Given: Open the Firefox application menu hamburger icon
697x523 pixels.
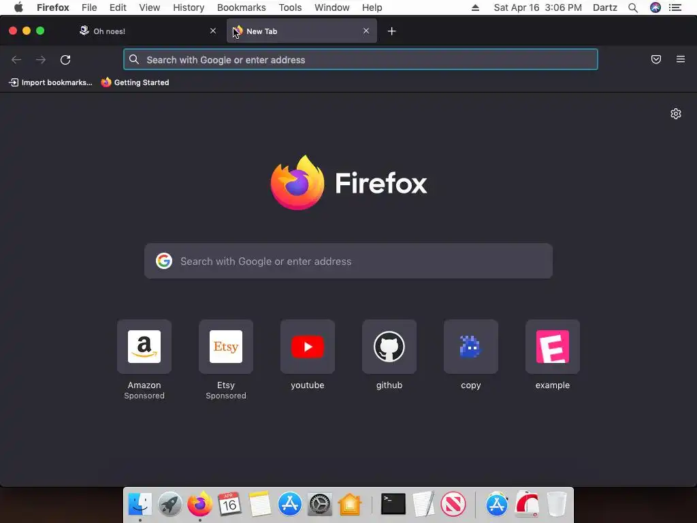Looking at the screenshot, I should click(681, 59).
